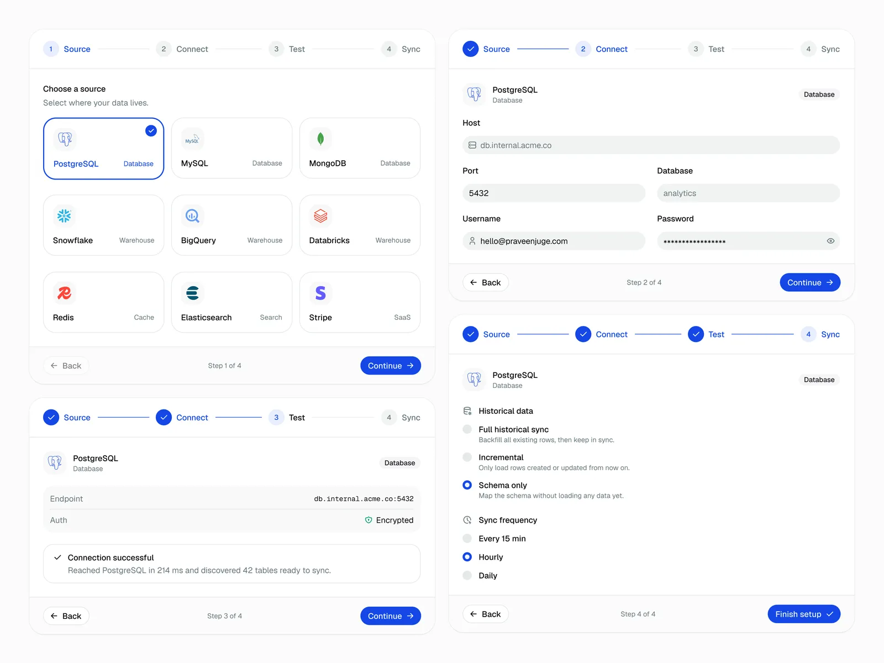884x663 pixels.
Task: Click the masked Password input field
Action: point(748,241)
